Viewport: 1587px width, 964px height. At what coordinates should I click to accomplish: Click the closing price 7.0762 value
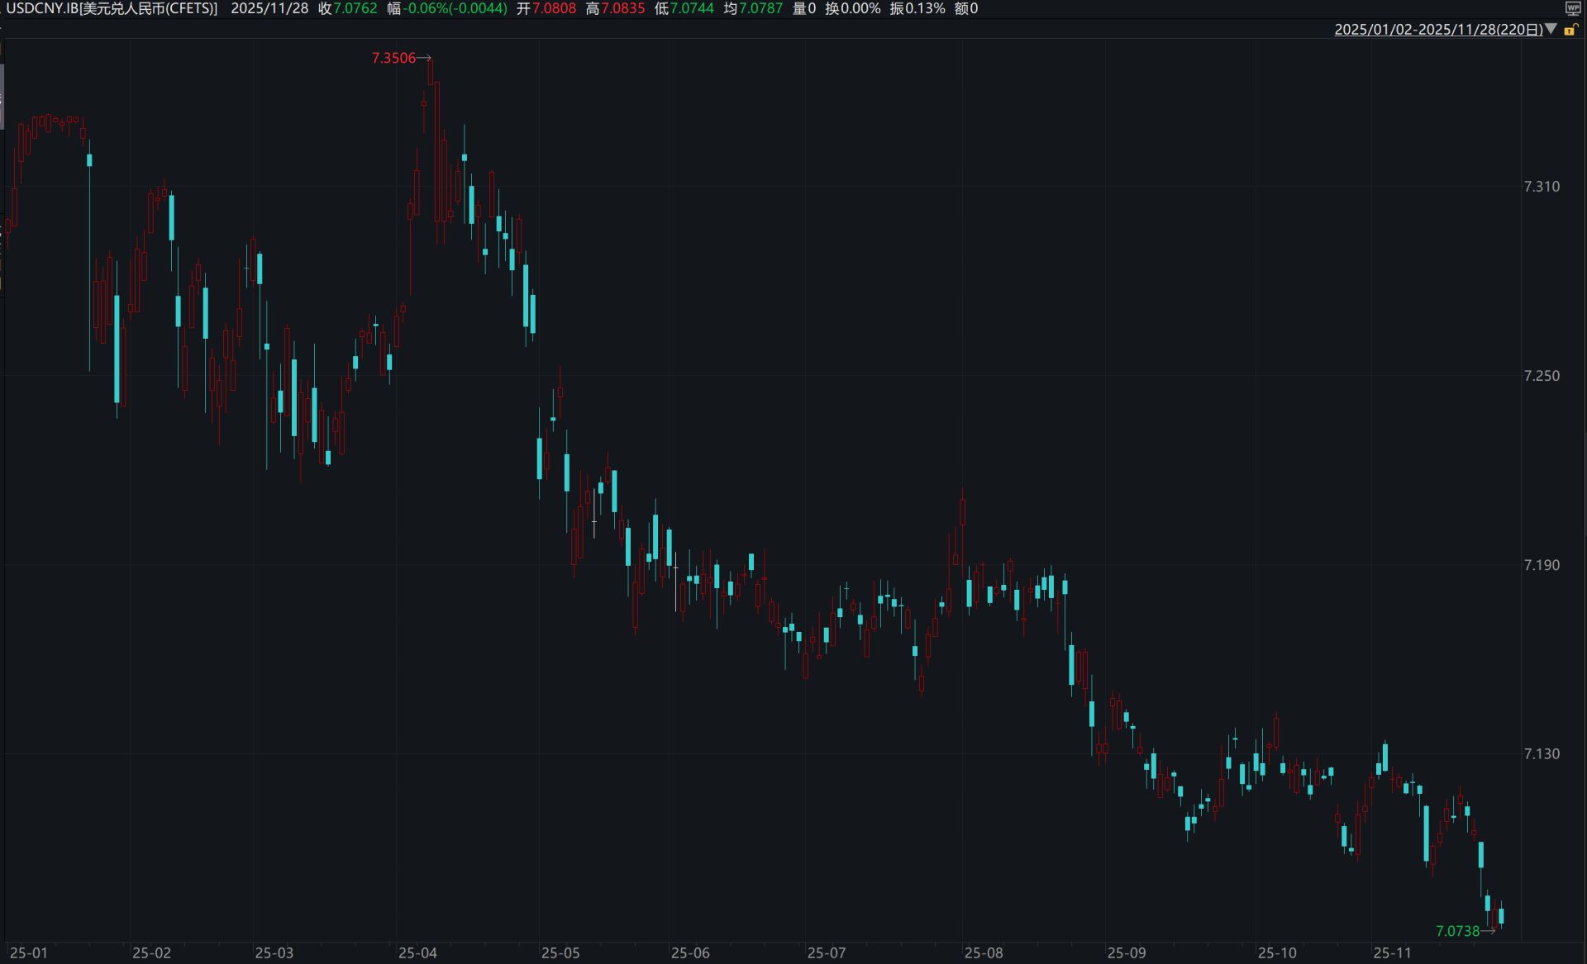click(x=355, y=9)
